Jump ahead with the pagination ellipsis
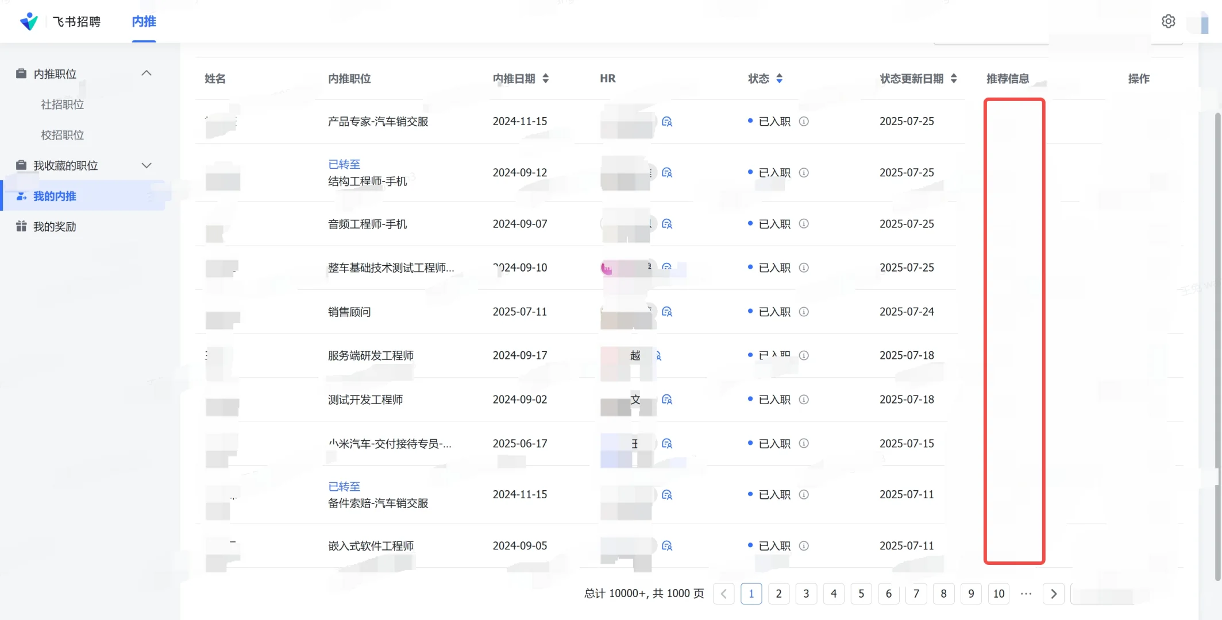The width and height of the screenshot is (1222, 620). [1026, 594]
